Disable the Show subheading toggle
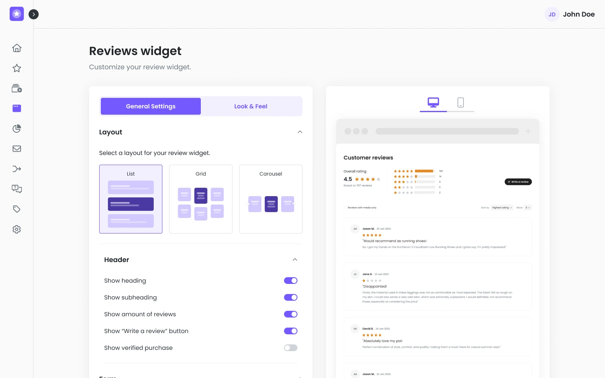The image size is (605, 378). (x=291, y=297)
